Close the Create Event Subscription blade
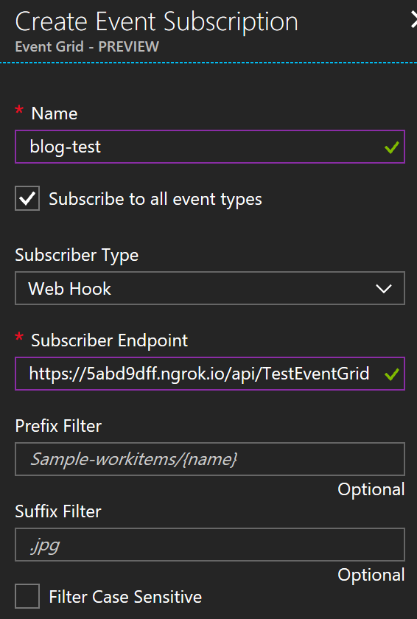This screenshot has width=417, height=619. pos(413,20)
